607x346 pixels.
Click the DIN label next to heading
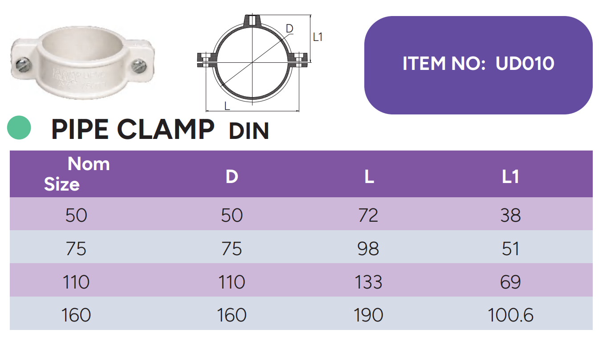coord(249,131)
